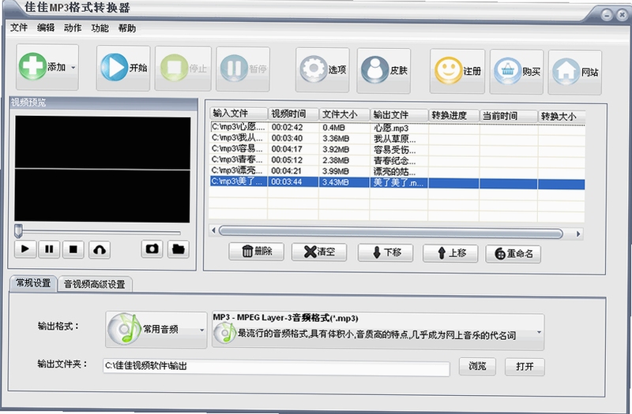Minimize the converter window

click(x=607, y=15)
